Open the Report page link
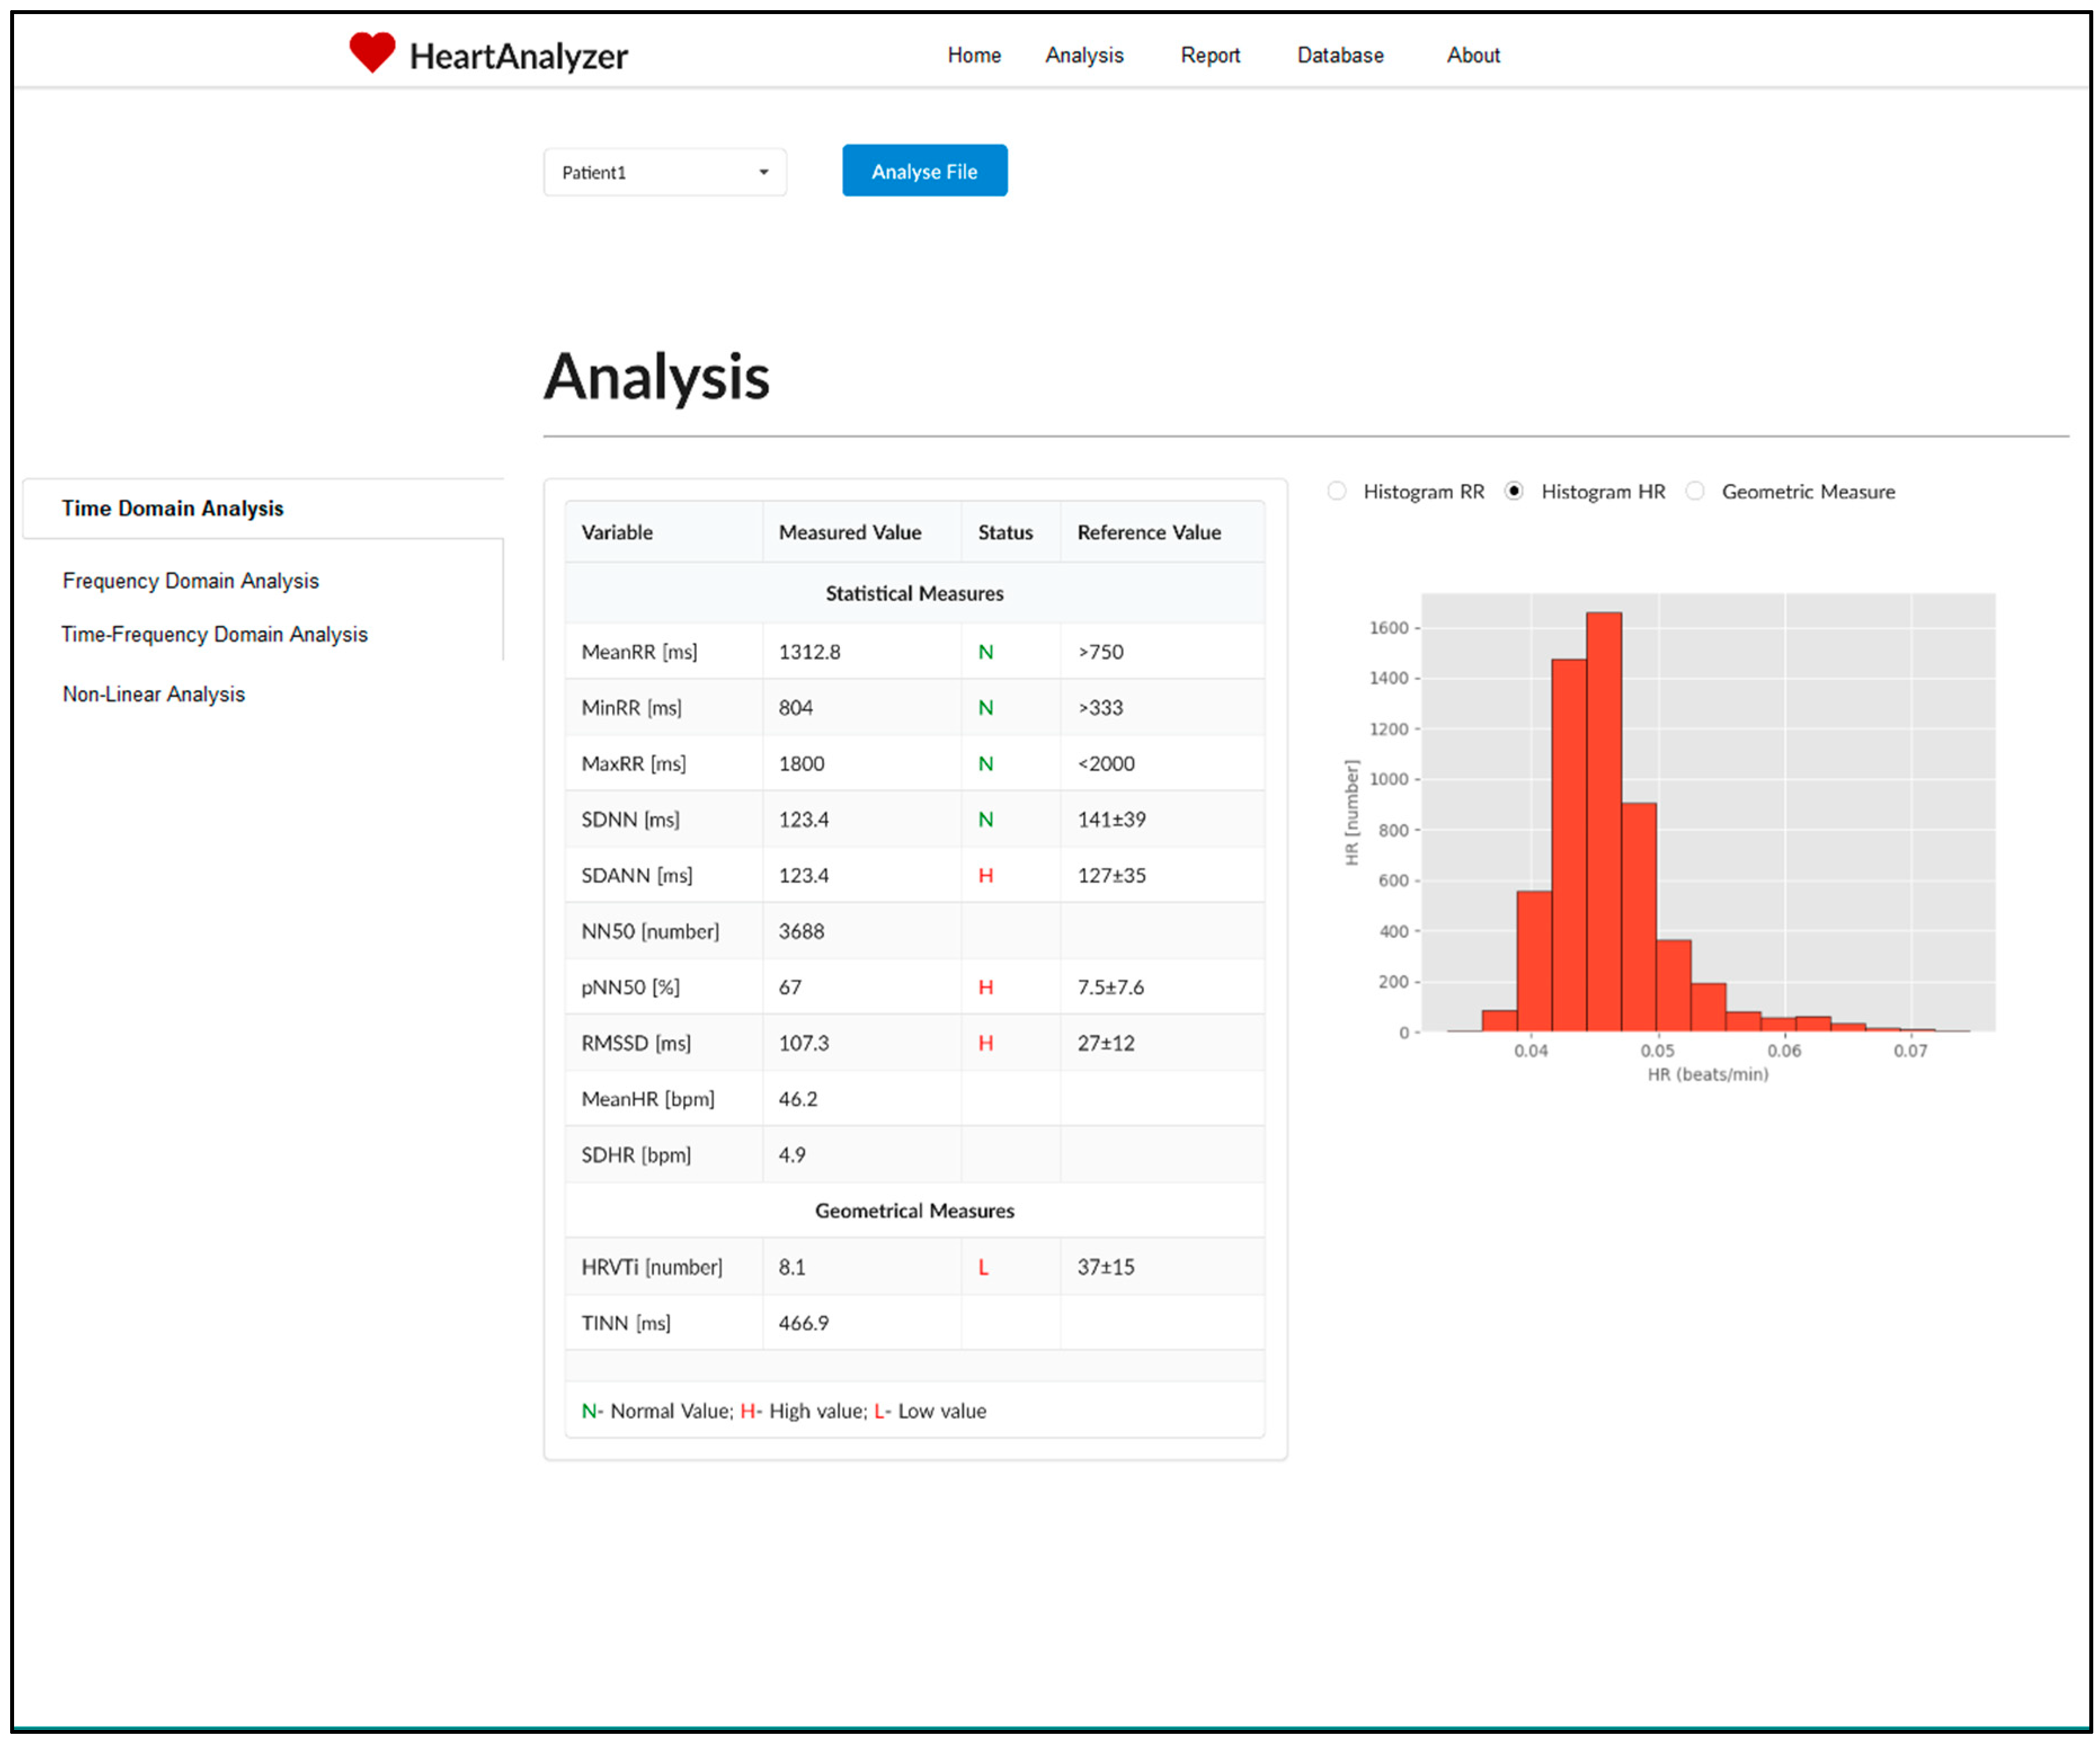Screen dimensions: 2100x1740 click(x=1210, y=55)
